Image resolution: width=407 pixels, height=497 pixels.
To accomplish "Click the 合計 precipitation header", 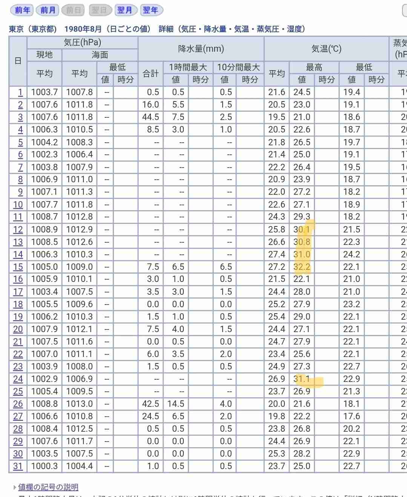I will tap(151, 74).
